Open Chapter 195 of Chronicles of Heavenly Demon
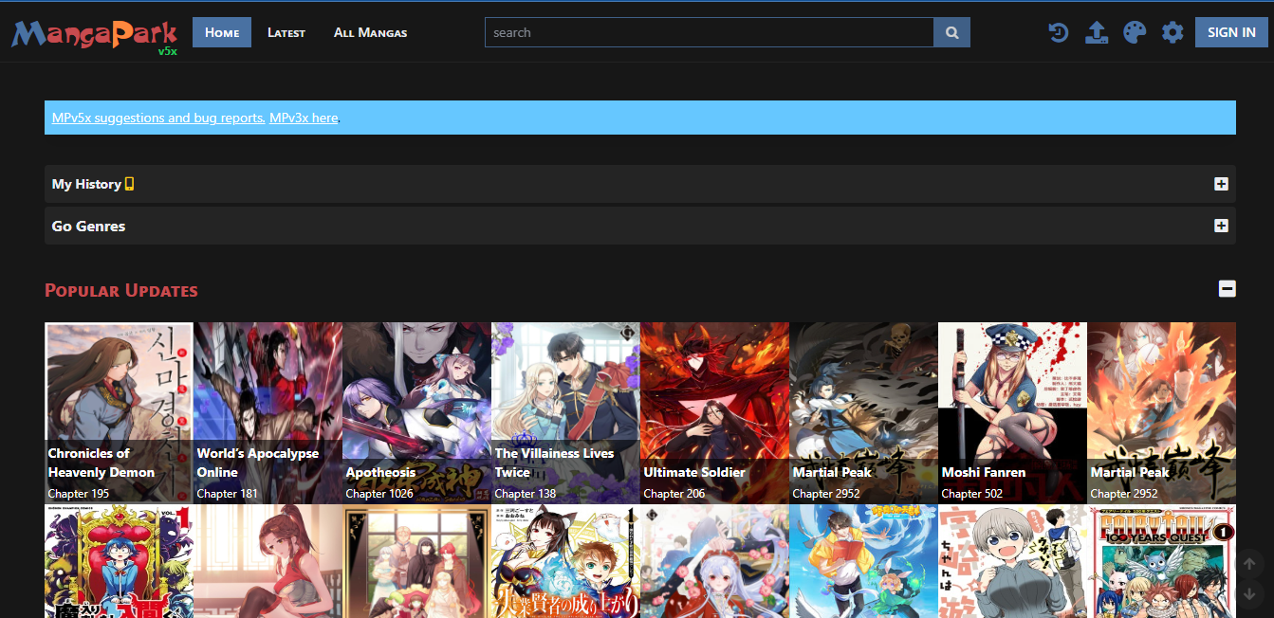1274x618 pixels. tap(79, 494)
